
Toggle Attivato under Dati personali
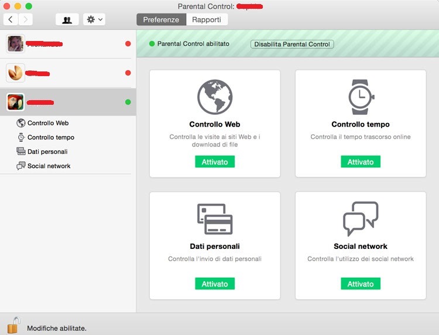coord(215,283)
